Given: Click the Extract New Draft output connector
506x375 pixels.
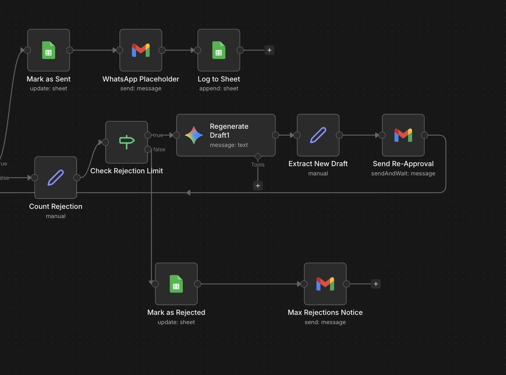Looking at the screenshot, I should click(340, 135).
